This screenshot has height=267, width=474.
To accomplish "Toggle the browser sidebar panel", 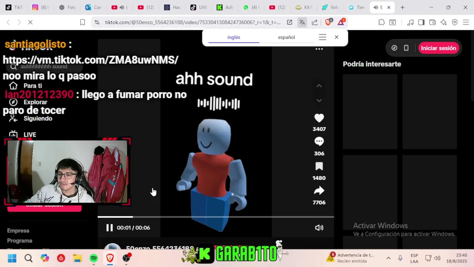I will point(421,22).
